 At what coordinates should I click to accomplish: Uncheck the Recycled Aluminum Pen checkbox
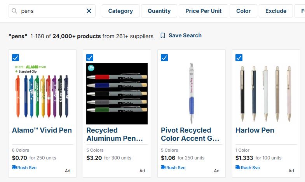pyautogui.click(x=90, y=58)
